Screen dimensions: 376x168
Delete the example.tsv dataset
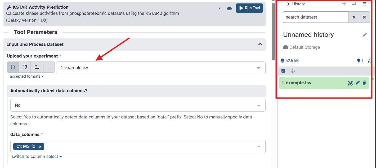[364, 83]
